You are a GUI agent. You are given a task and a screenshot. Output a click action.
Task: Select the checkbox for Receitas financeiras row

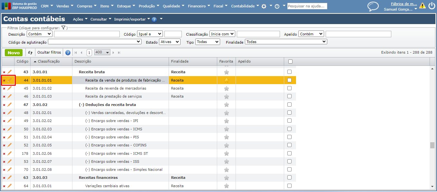tap(289, 178)
